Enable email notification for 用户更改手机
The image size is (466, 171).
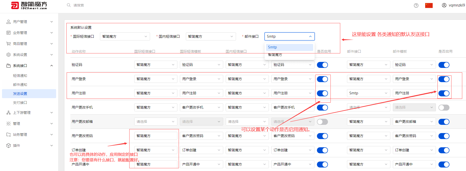tap(444, 108)
